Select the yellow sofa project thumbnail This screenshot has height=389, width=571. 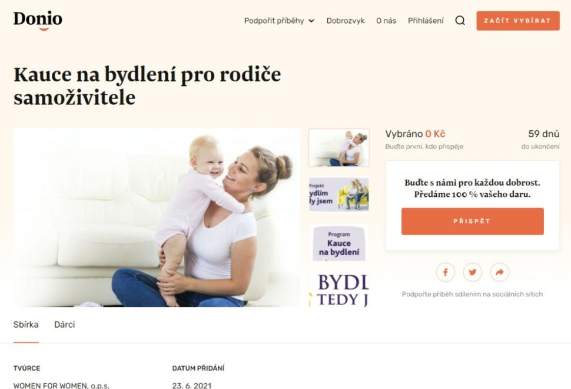coord(338,194)
